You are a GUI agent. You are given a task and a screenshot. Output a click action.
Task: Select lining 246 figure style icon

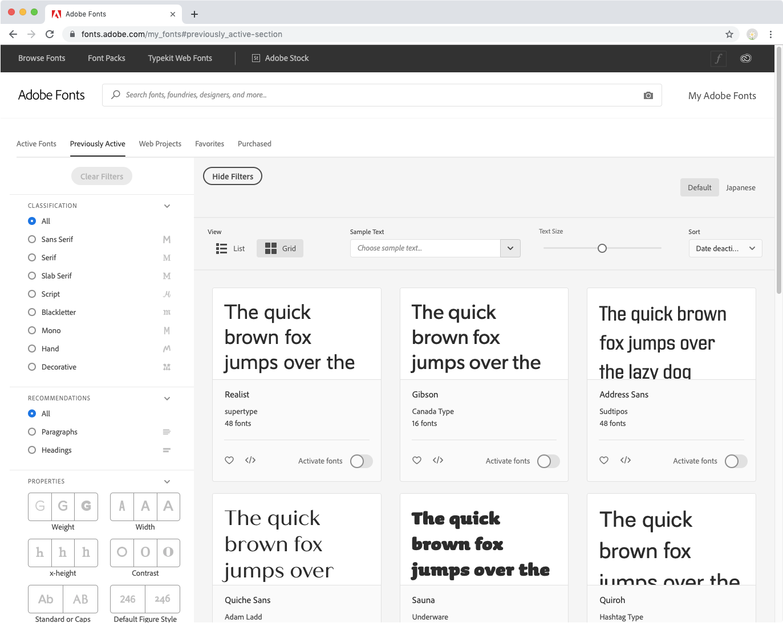[128, 599]
